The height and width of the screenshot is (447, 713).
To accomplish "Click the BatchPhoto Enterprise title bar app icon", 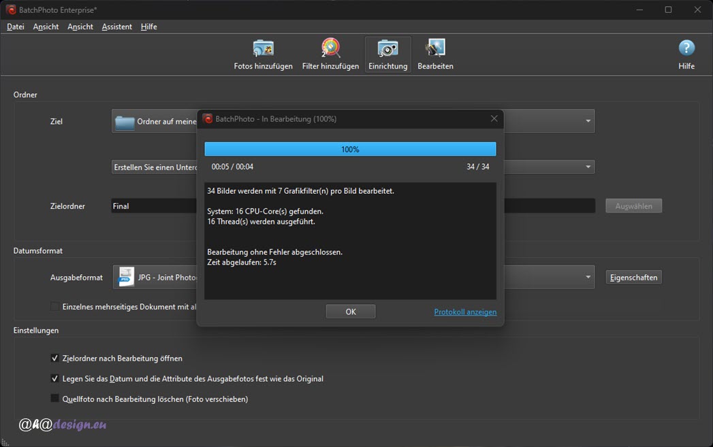I will click(x=10, y=10).
